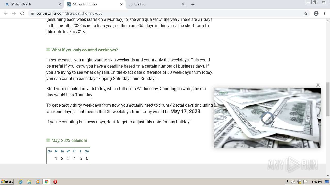Click the show desktop tray icon

(327, 182)
